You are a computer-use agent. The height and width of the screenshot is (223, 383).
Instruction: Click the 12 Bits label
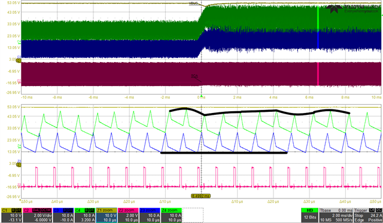[310, 217]
